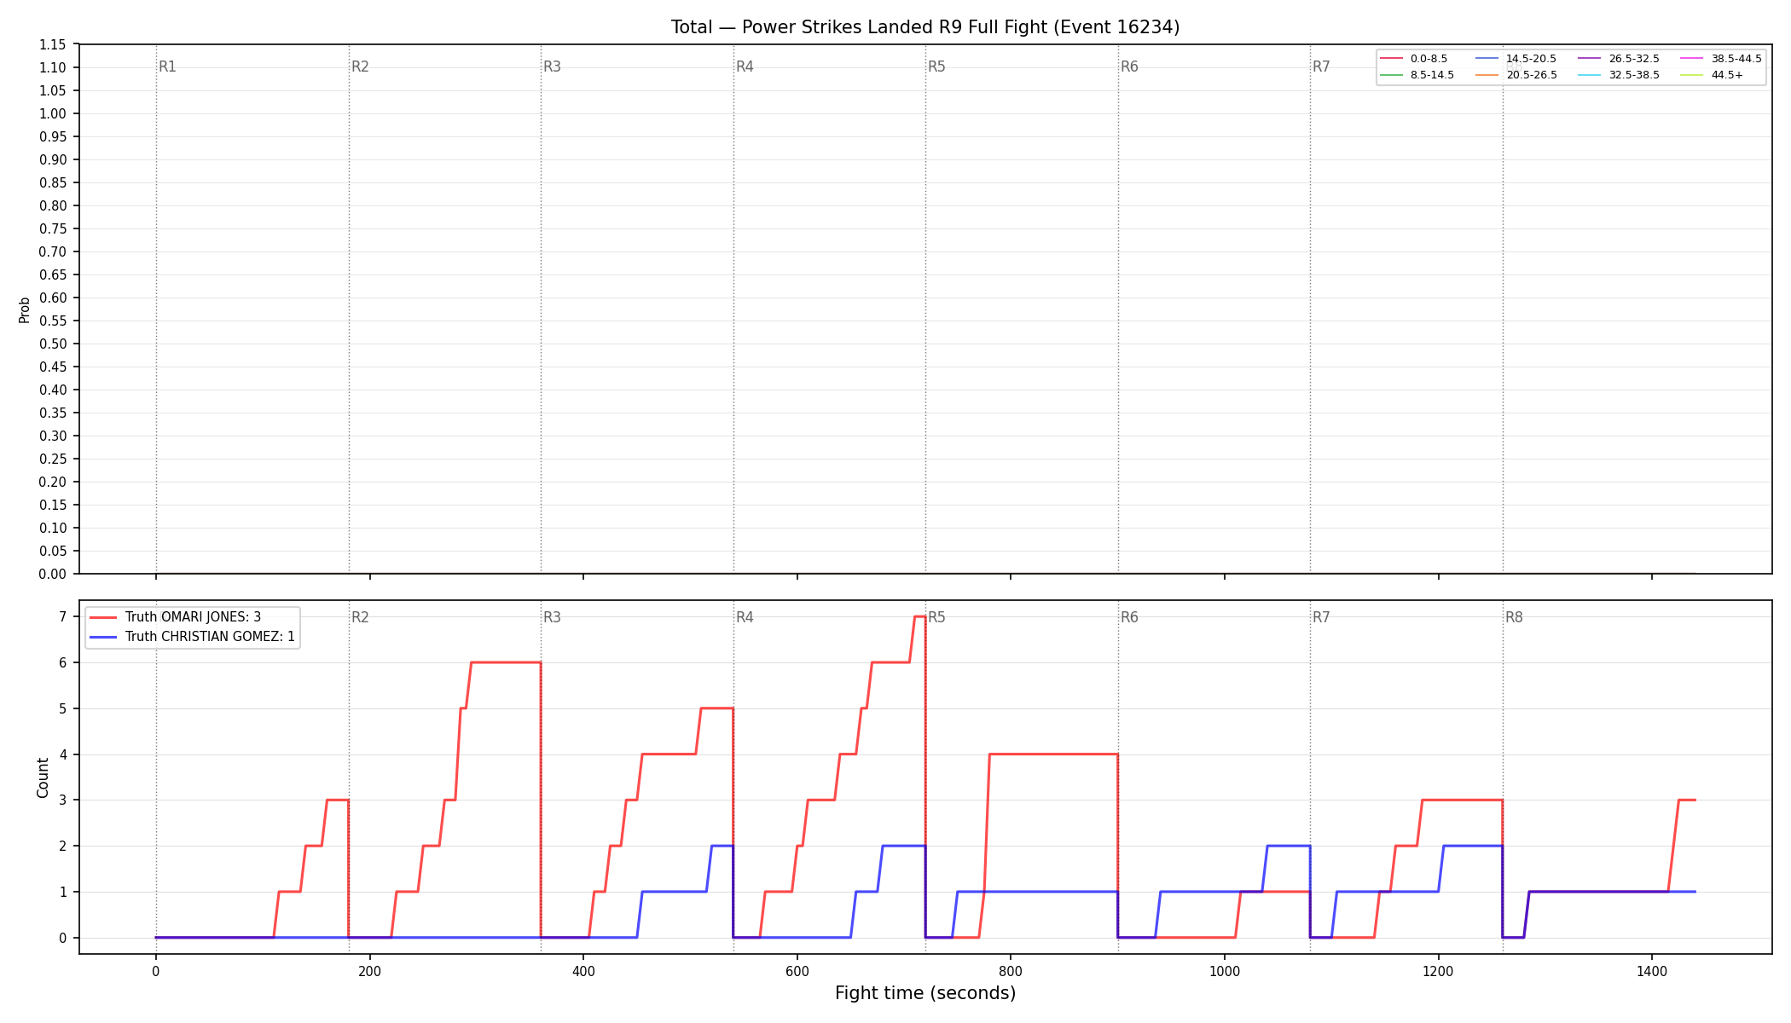
Task: Click the 1000 tick on fight time axis
Action: click(x=1225, y=970)
